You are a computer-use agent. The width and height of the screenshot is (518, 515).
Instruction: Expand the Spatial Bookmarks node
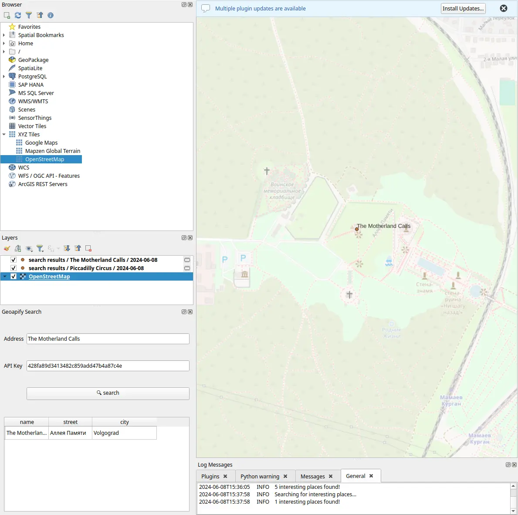pos(4,35)
